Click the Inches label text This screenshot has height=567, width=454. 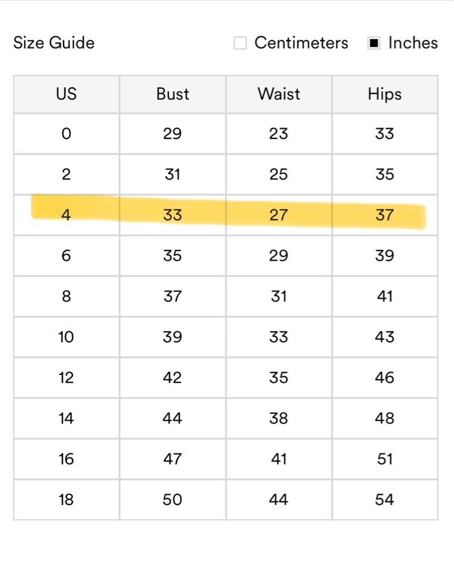click(x=413, y=43)
